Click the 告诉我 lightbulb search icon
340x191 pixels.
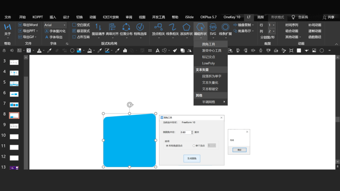pyautogui.click(x=293, y=17)
